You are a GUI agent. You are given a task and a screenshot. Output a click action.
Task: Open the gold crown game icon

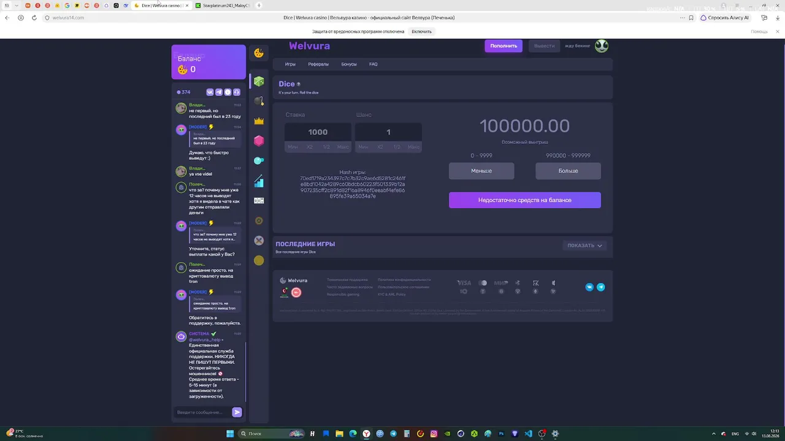[259, 121]
